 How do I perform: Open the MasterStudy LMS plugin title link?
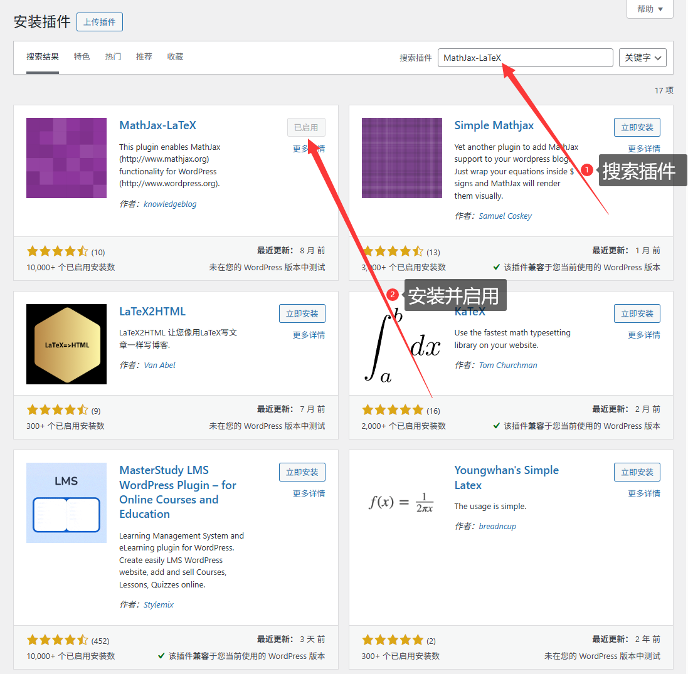[x=177, y=492]
